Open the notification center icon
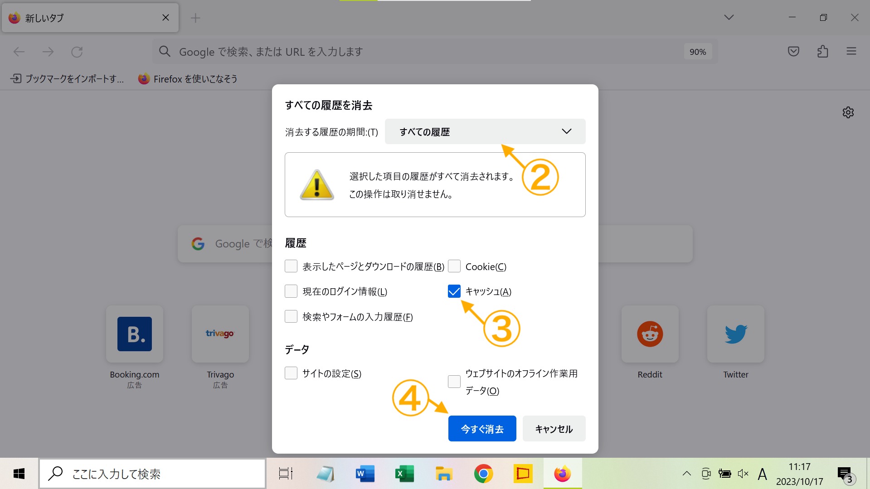The image size is (870, 489). [x=846, y=475]
